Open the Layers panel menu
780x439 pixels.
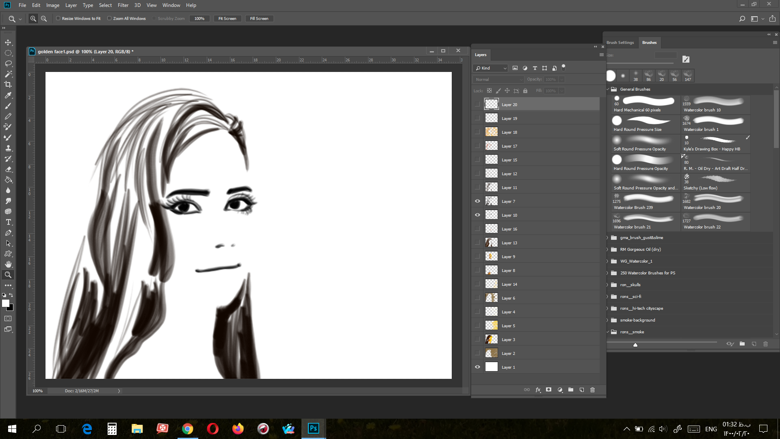(x=602, y=55)
